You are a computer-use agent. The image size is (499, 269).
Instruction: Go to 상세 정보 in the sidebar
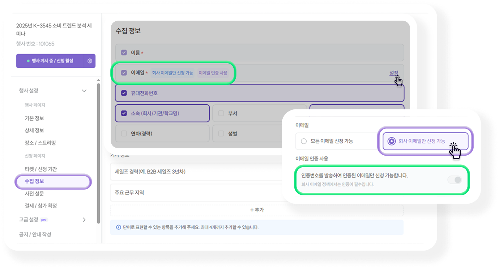click(x=34, y=130)
